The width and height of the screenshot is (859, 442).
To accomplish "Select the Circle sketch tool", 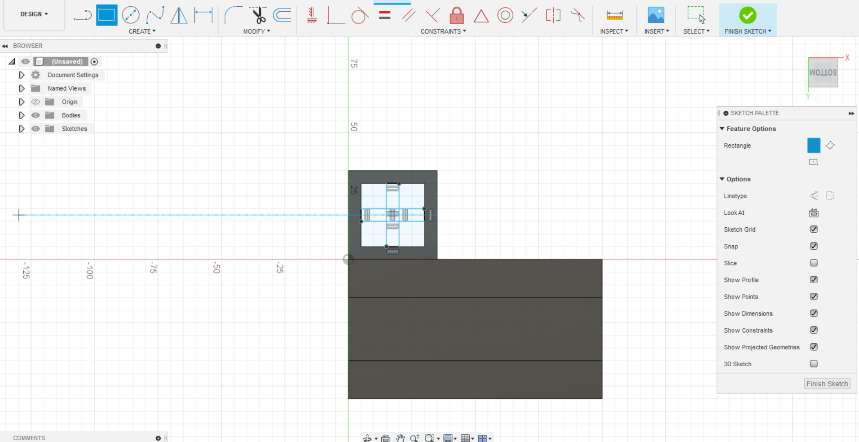I will click(131, 15).
